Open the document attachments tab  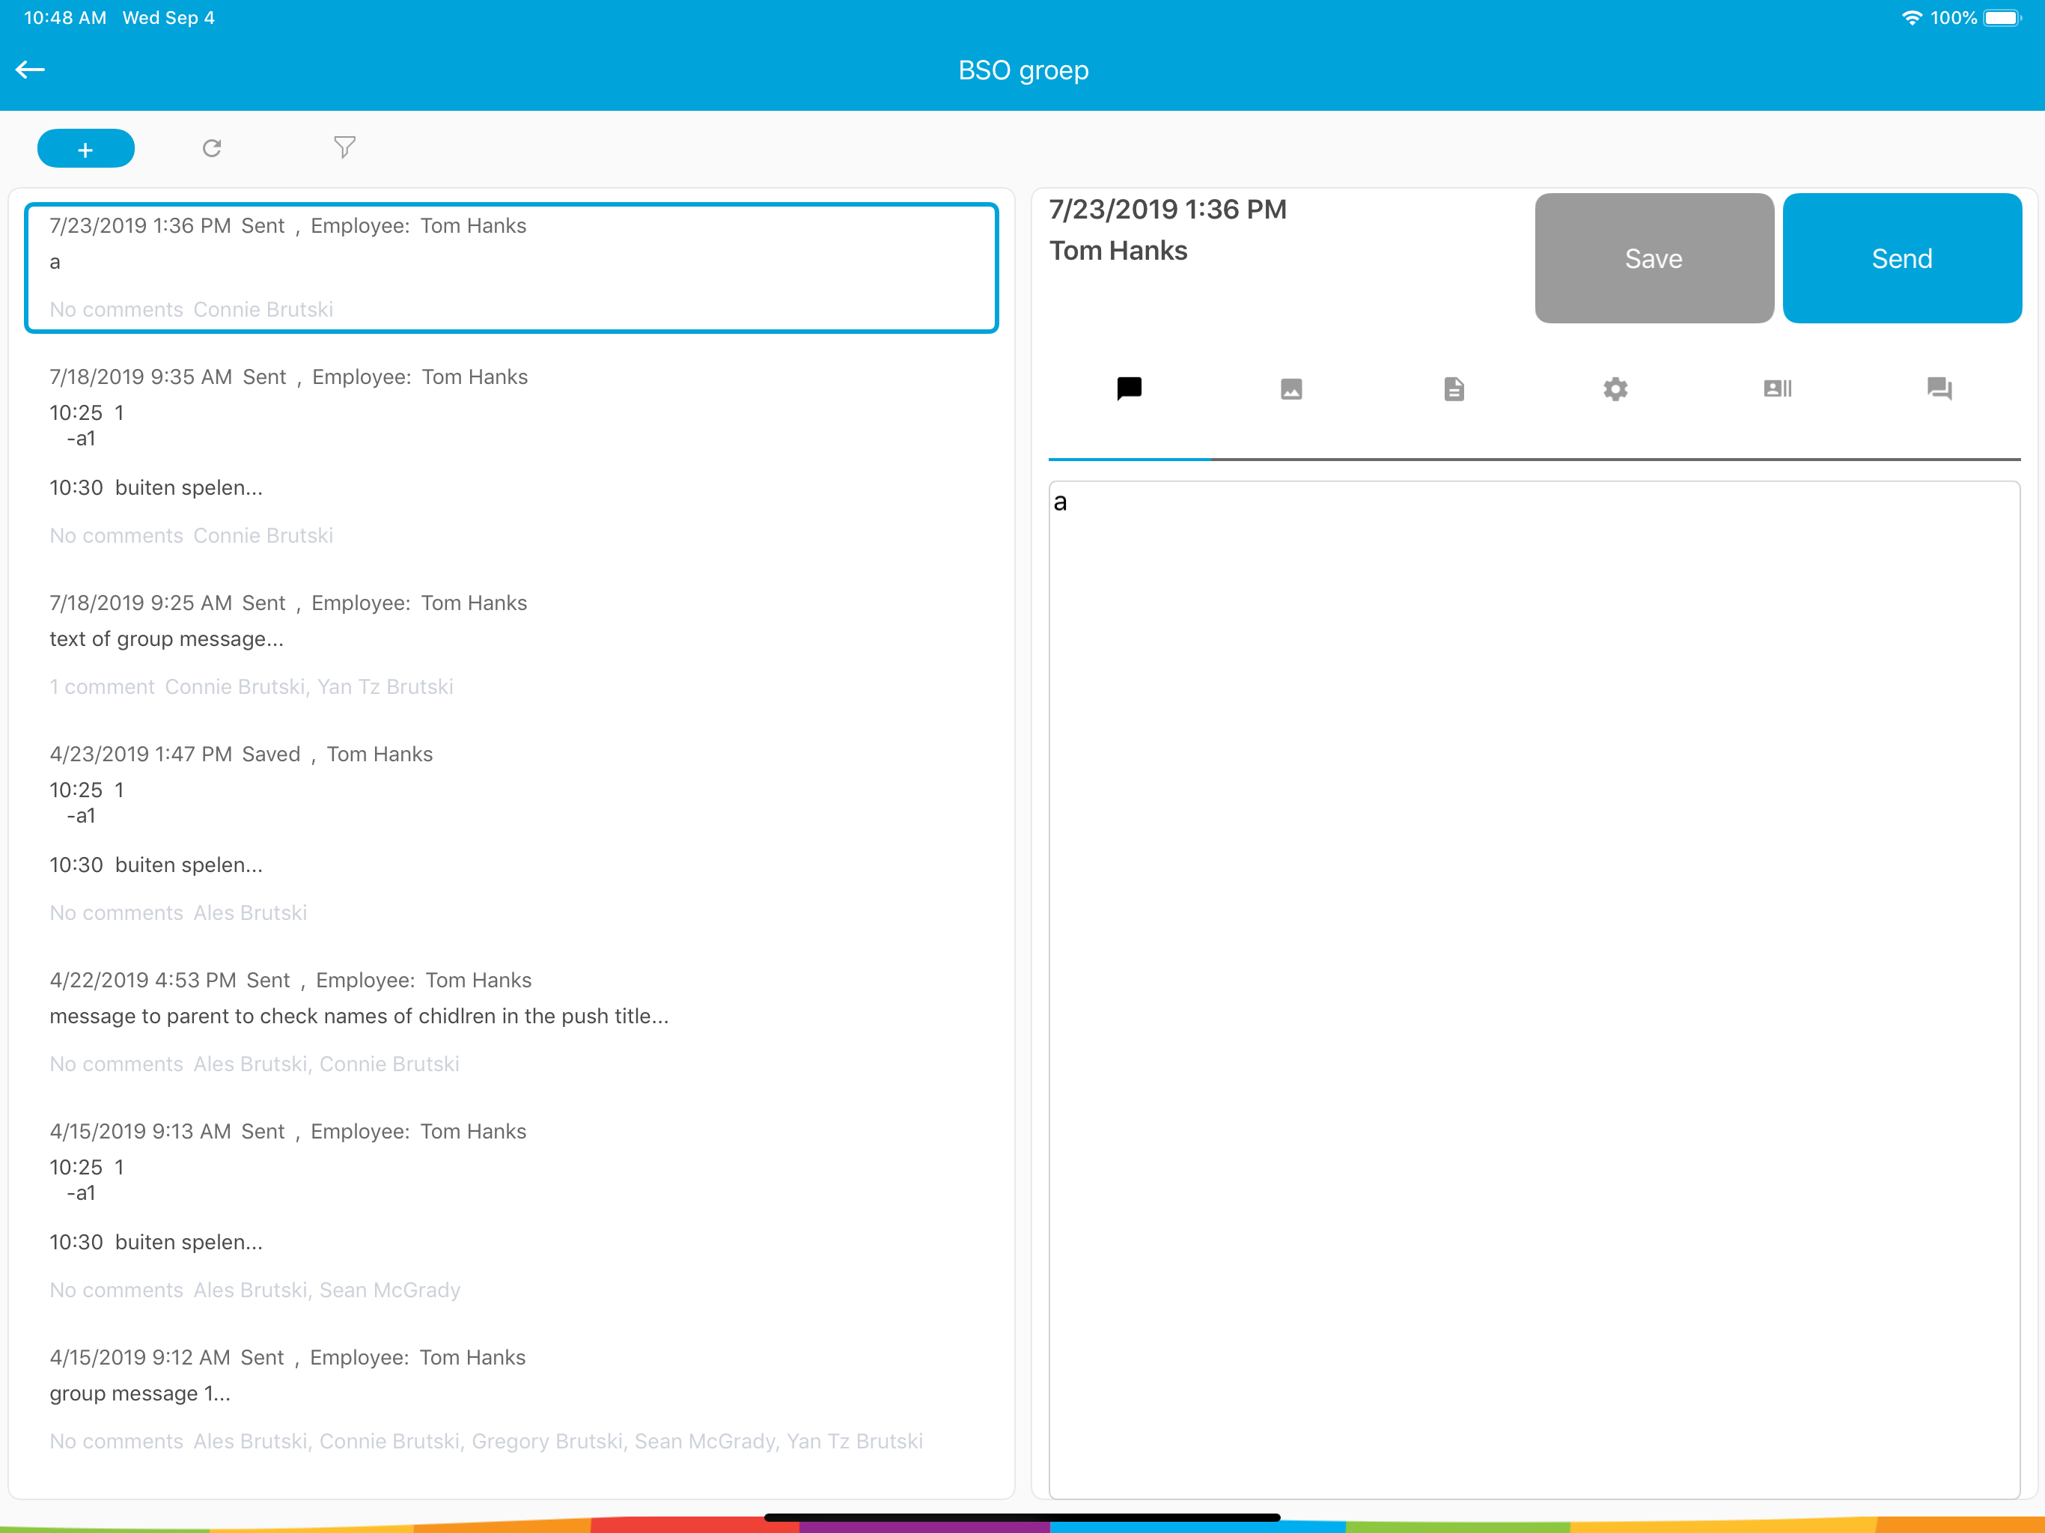tap(1454, 388)
